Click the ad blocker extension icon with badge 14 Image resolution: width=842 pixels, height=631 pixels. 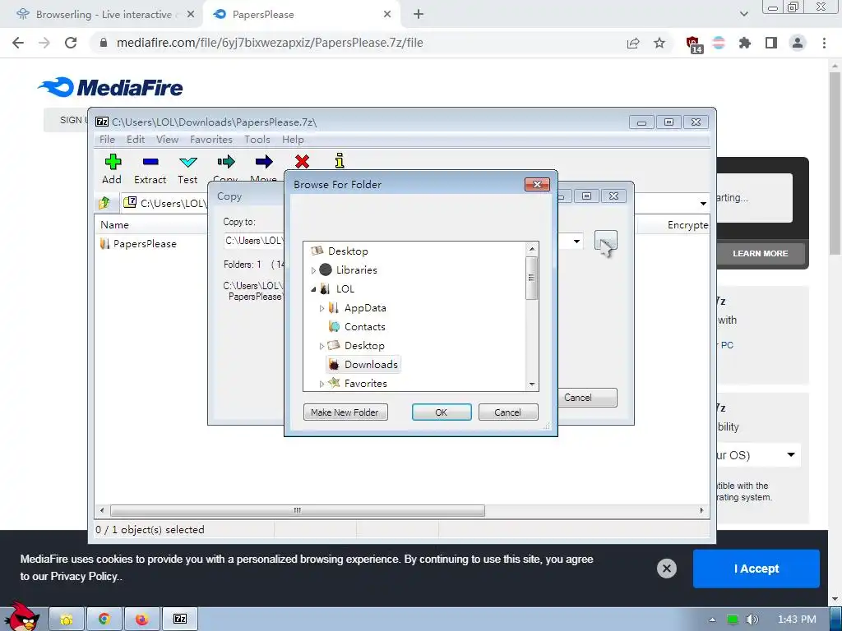[x=693, y=44]
